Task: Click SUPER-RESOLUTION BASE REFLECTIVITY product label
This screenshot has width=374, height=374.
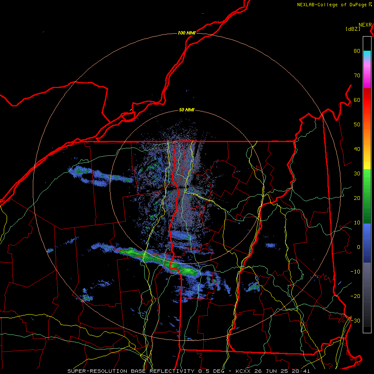Action: [x=131, y=371]
